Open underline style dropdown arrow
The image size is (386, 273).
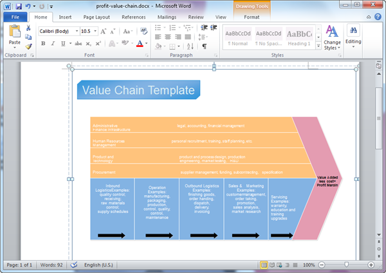coord(70,44)
